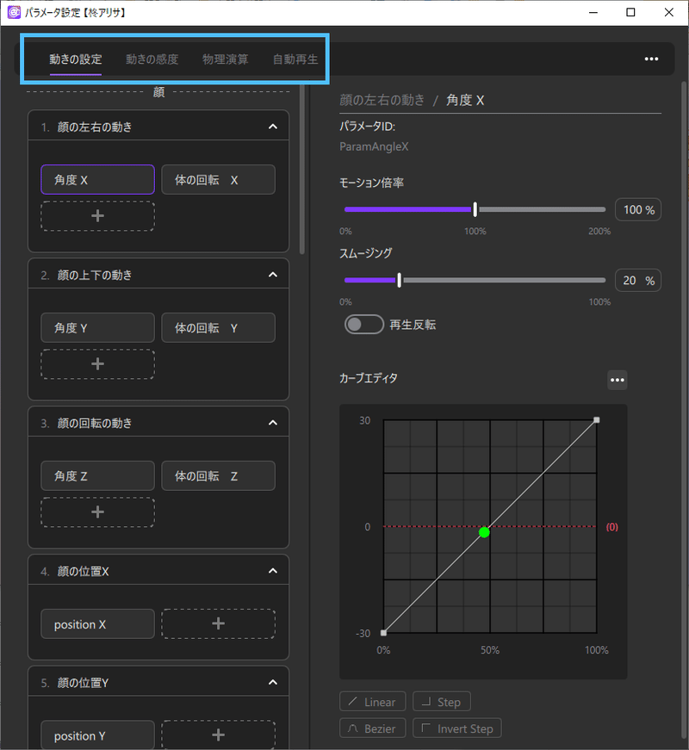Open the curve editor options menu

pyautogui.click(x=618, y=381)
